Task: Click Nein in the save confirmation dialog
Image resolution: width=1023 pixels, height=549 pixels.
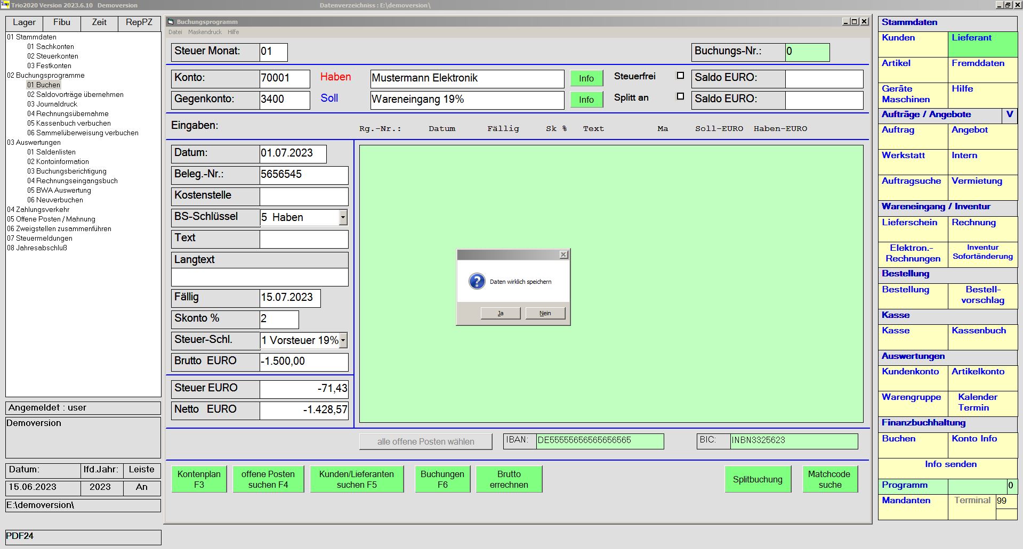Action: (545, 313)
